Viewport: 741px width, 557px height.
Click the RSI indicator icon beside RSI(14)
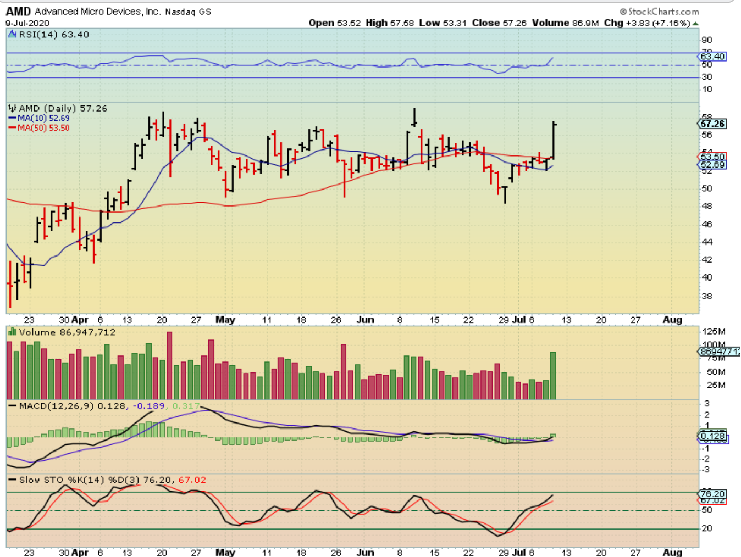13,35
